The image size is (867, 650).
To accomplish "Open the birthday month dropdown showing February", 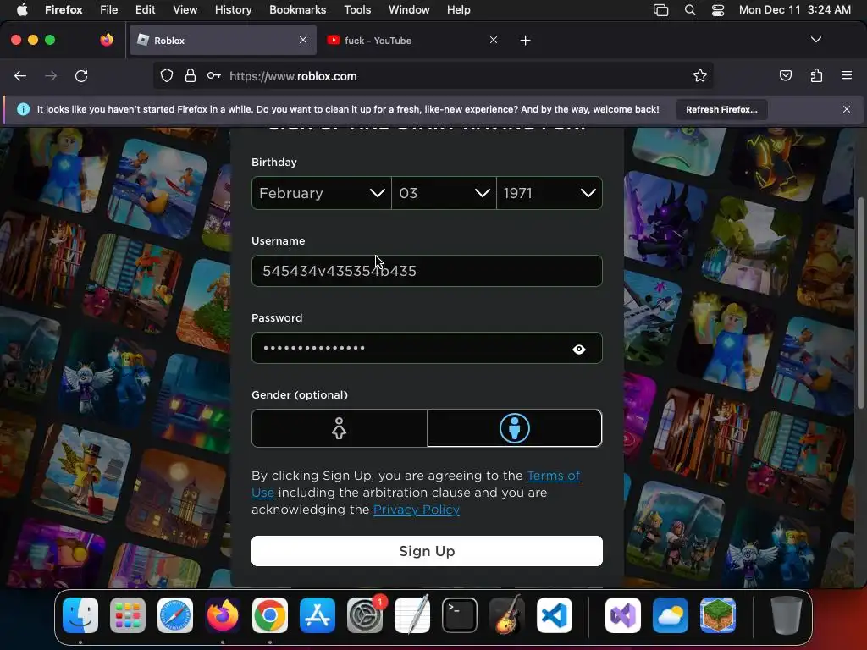I will click(321, 193).
